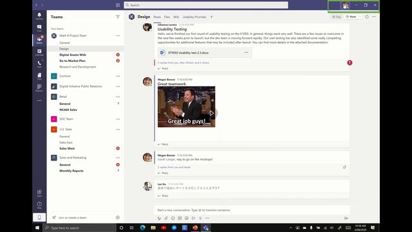Open more compose options via the ellipsis
Screen dimensions: 412x232
207,218
